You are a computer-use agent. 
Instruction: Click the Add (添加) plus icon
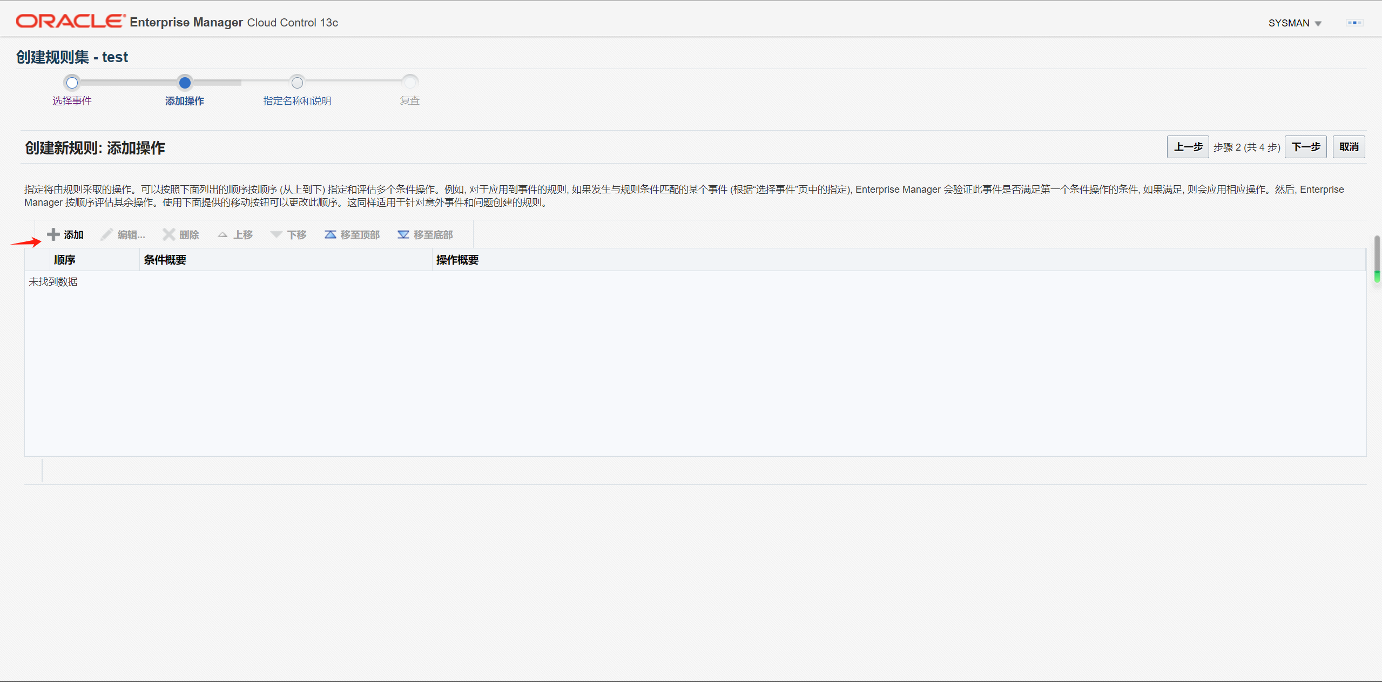pyautogui.click(x=53, y=234)
